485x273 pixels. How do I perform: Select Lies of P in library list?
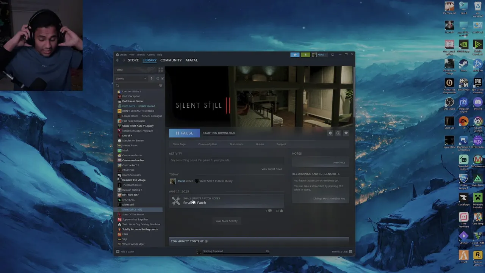coord(127,136)
